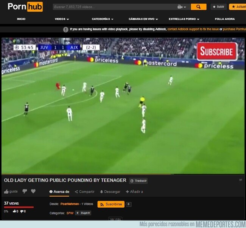Click the flag report icon beside title

coord(240,180)
